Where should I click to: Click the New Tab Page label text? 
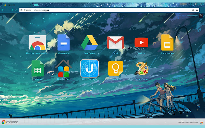(x=63, y=79)
